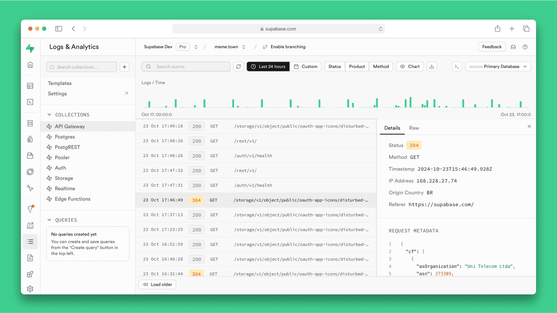Focus the Search events field
This screenshot has height=313, width=557.
(186, 67)
